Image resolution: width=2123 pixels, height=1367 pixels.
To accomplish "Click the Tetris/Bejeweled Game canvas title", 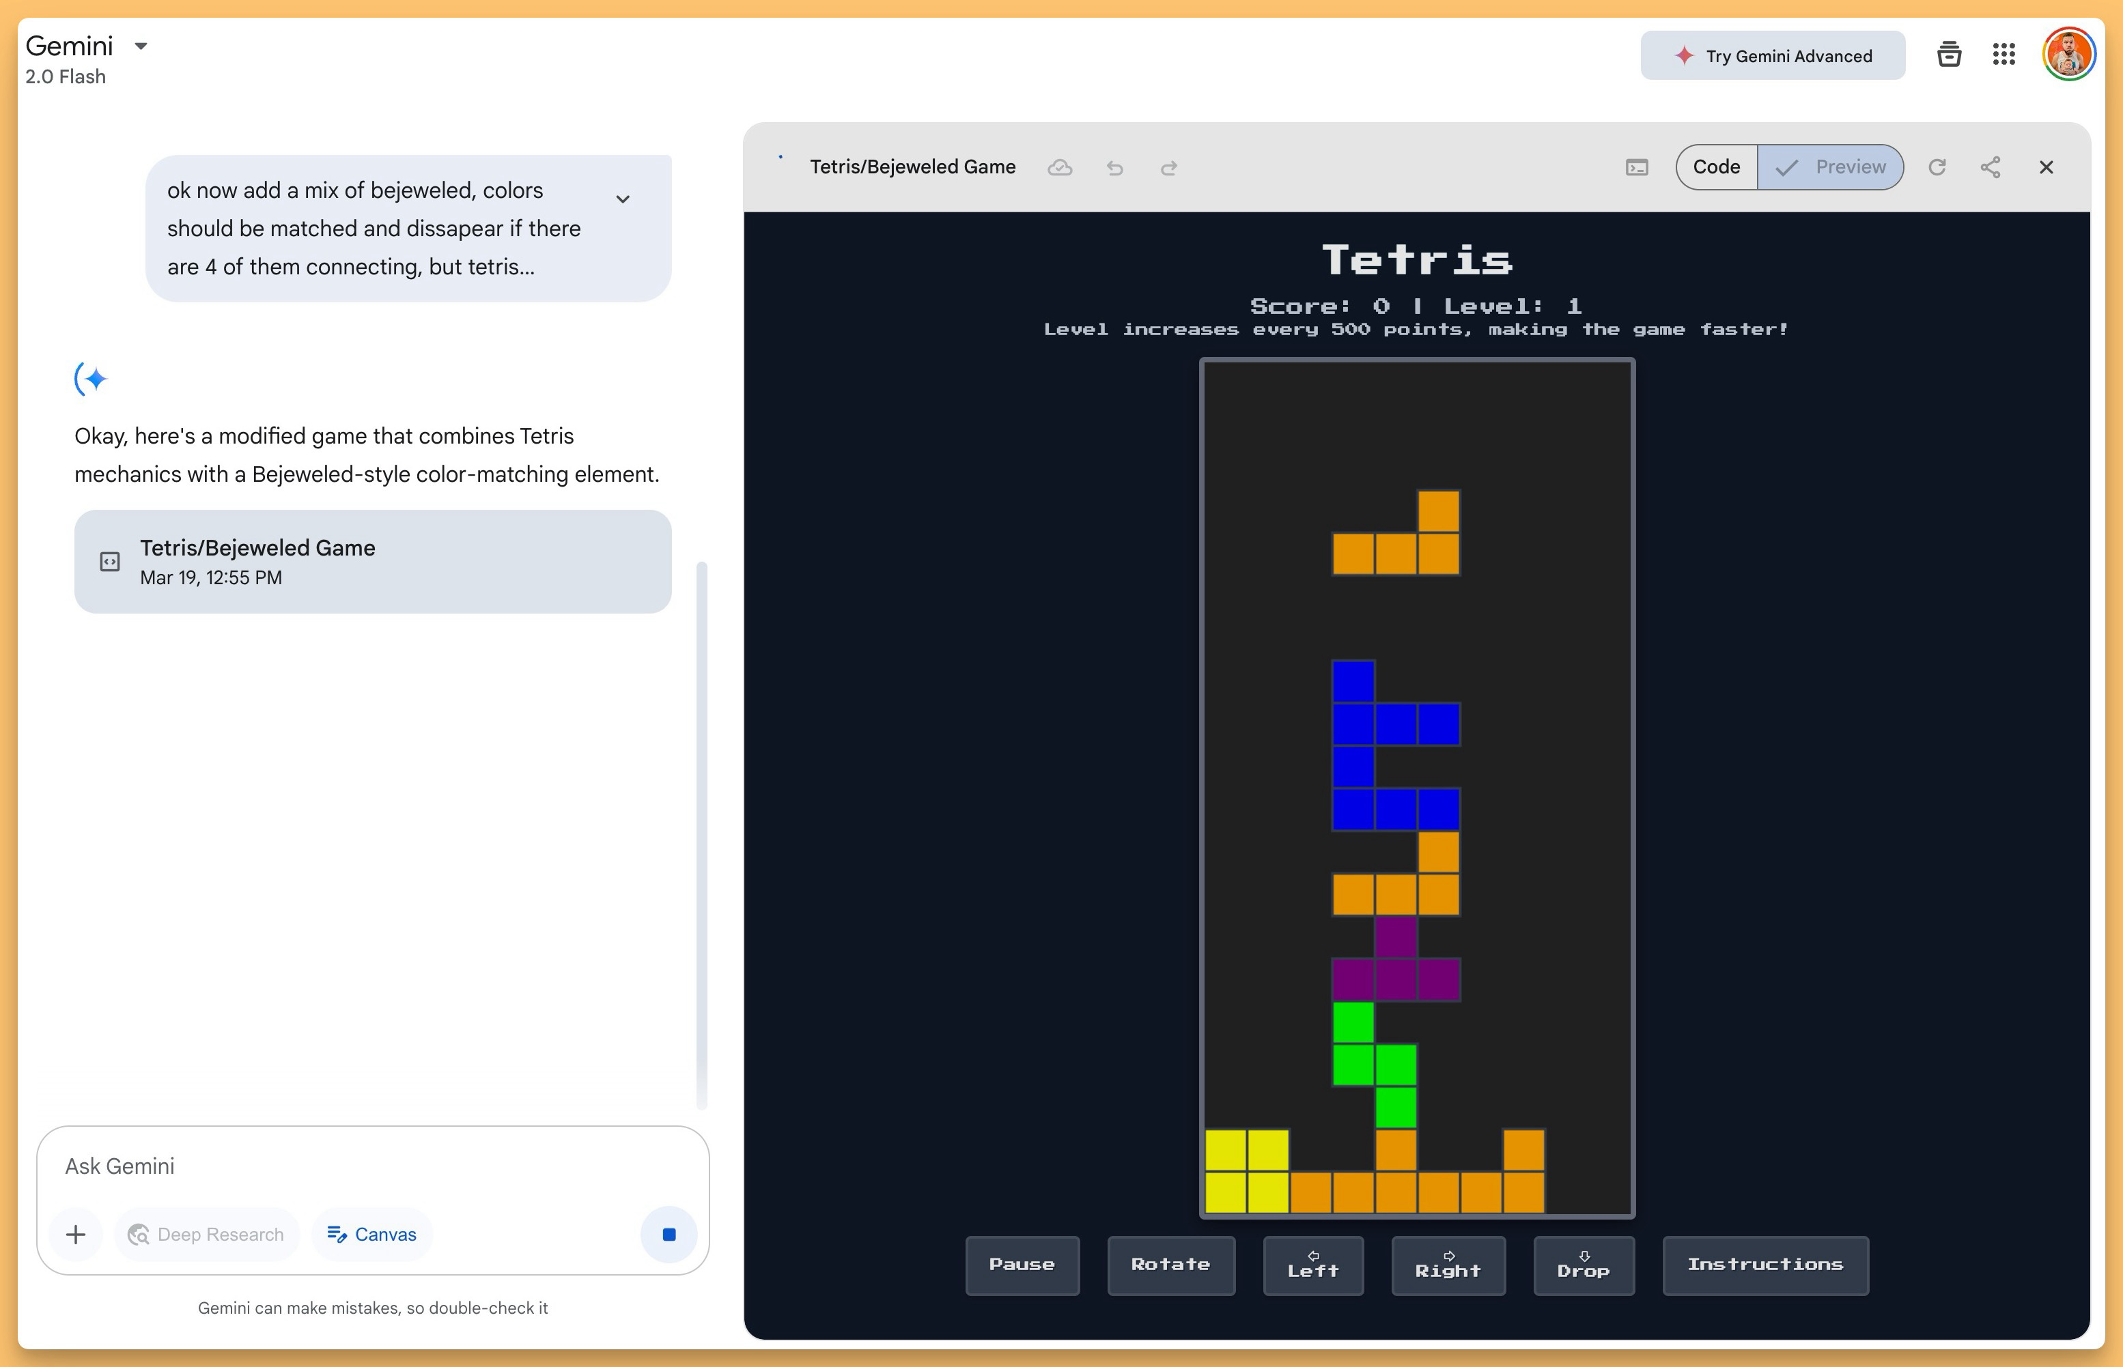I will 912,167.
